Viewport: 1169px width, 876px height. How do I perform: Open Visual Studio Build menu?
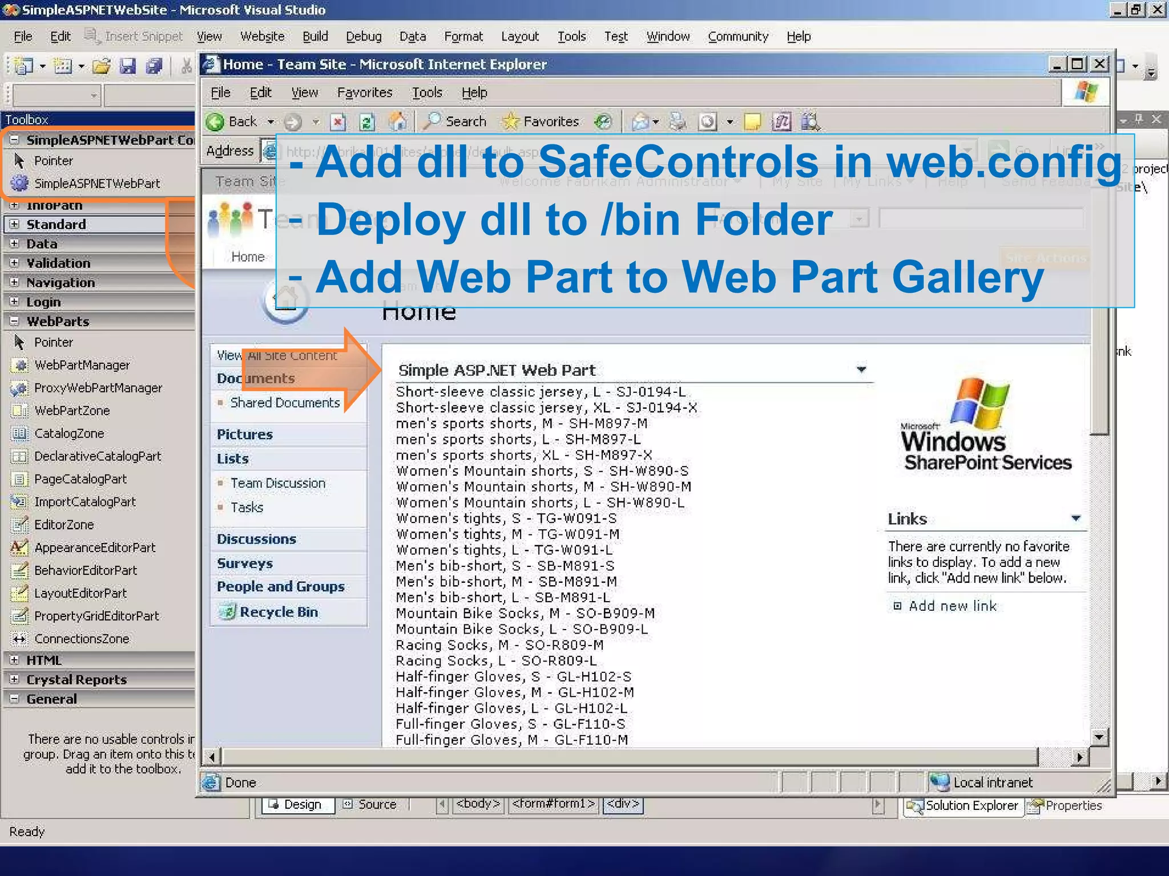315,36
